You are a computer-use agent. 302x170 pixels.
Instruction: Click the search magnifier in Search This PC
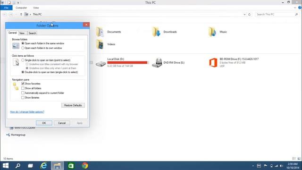click(x=296, y=15)
